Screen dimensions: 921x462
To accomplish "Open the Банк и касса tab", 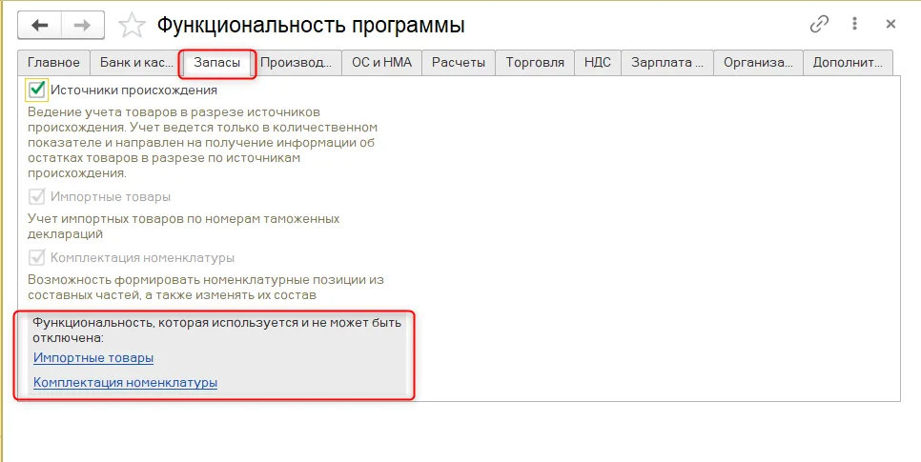I will pyautogui.click(x=136, y=63).
